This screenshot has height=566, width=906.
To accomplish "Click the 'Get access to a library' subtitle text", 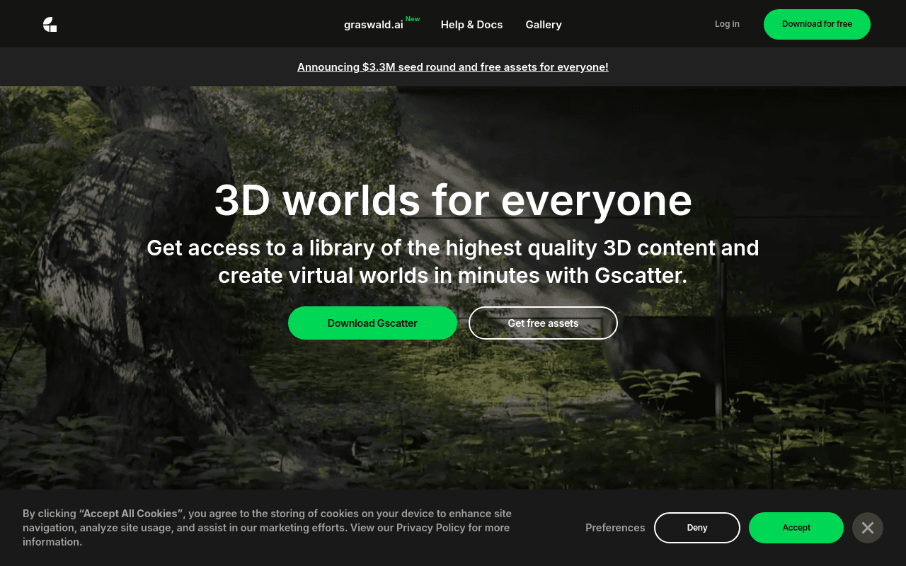I will click(x=453, y=261).
